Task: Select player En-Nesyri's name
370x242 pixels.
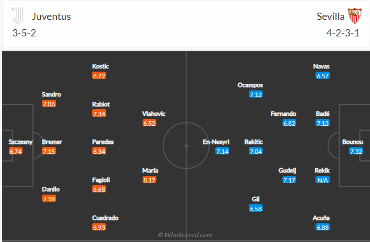Action: (x=215, y=142)
